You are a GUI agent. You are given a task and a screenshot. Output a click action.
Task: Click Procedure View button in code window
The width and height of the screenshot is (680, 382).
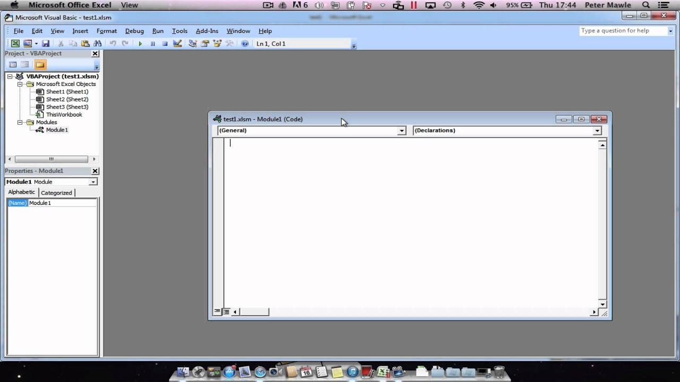coord(217,312)
